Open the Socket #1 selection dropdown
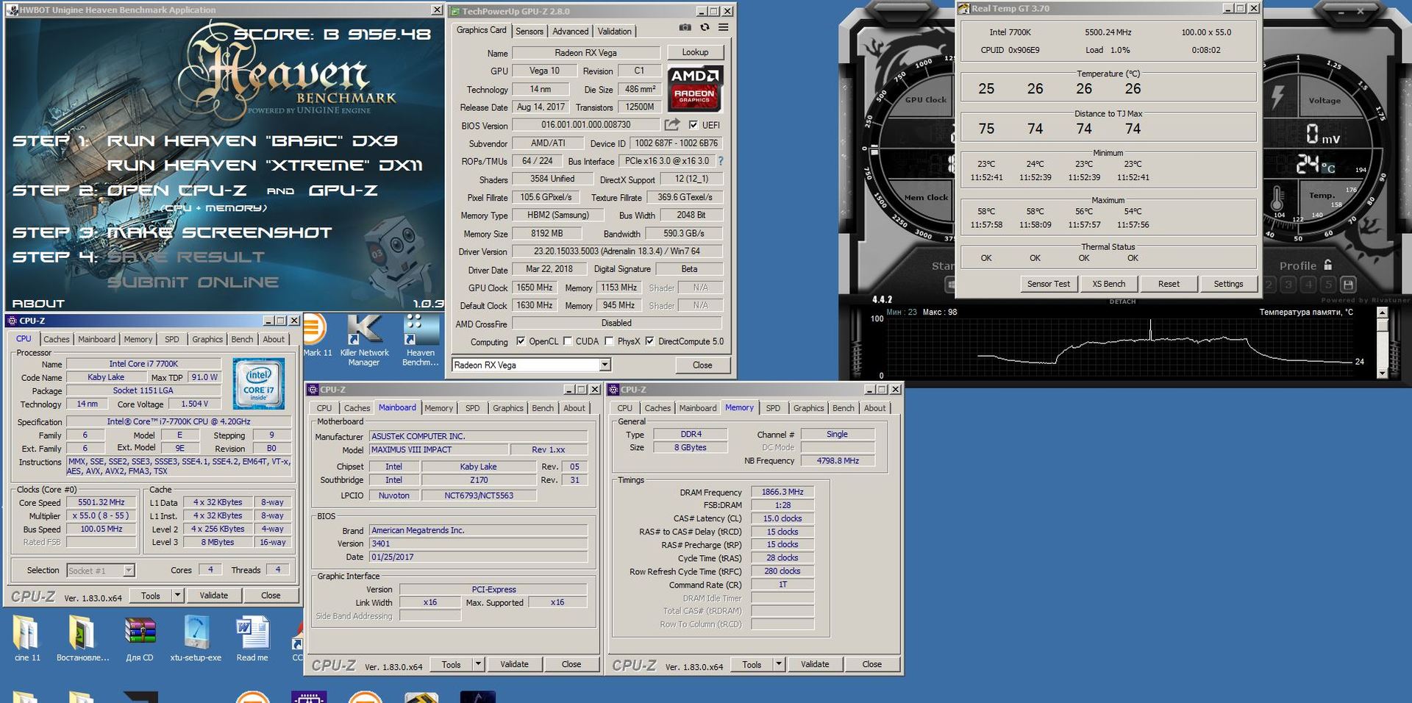This screenshot has height=703, width=1412. (x=129, y=571)
